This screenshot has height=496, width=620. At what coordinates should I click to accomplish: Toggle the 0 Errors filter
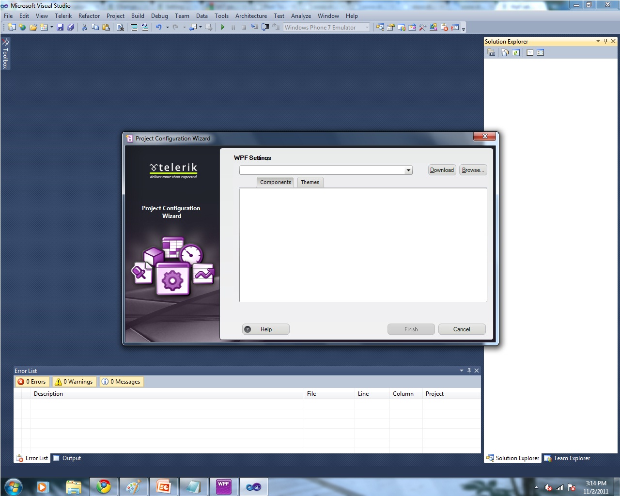[x=32, y=382]
